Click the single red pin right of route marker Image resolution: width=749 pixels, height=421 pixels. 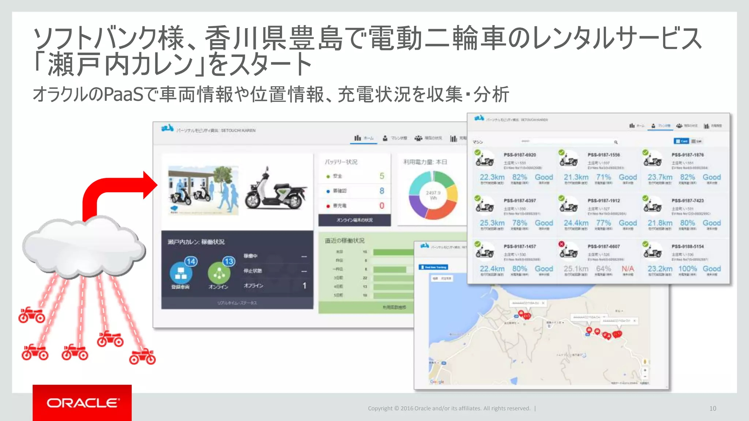pos(597,331)
